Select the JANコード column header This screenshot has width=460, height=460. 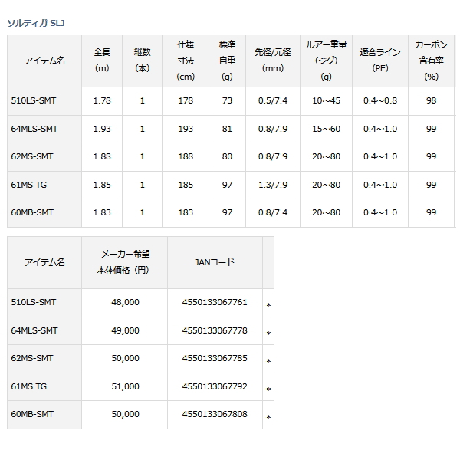215,262
